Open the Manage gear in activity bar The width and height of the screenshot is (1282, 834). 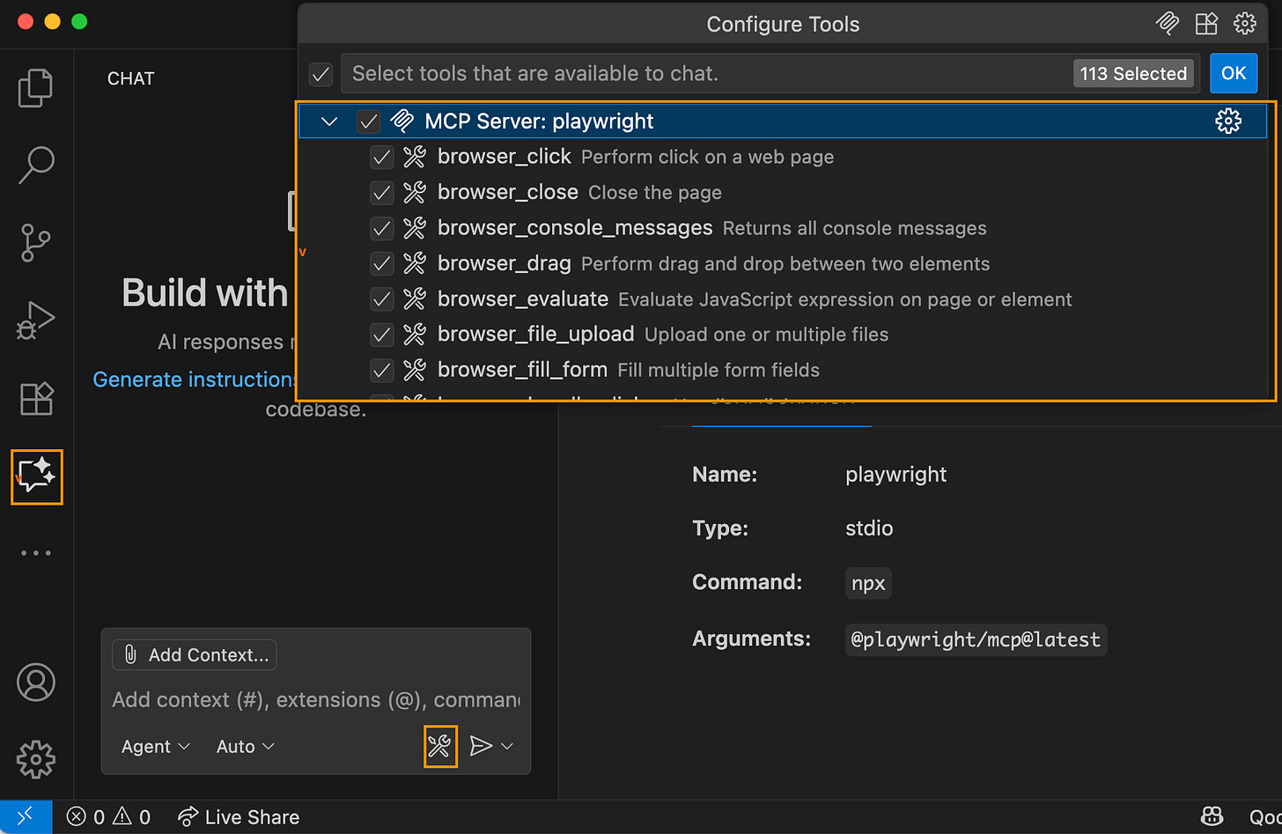(x=36, y=759)
